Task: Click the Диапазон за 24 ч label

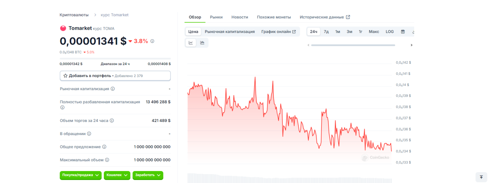Action: click(115, 64)
